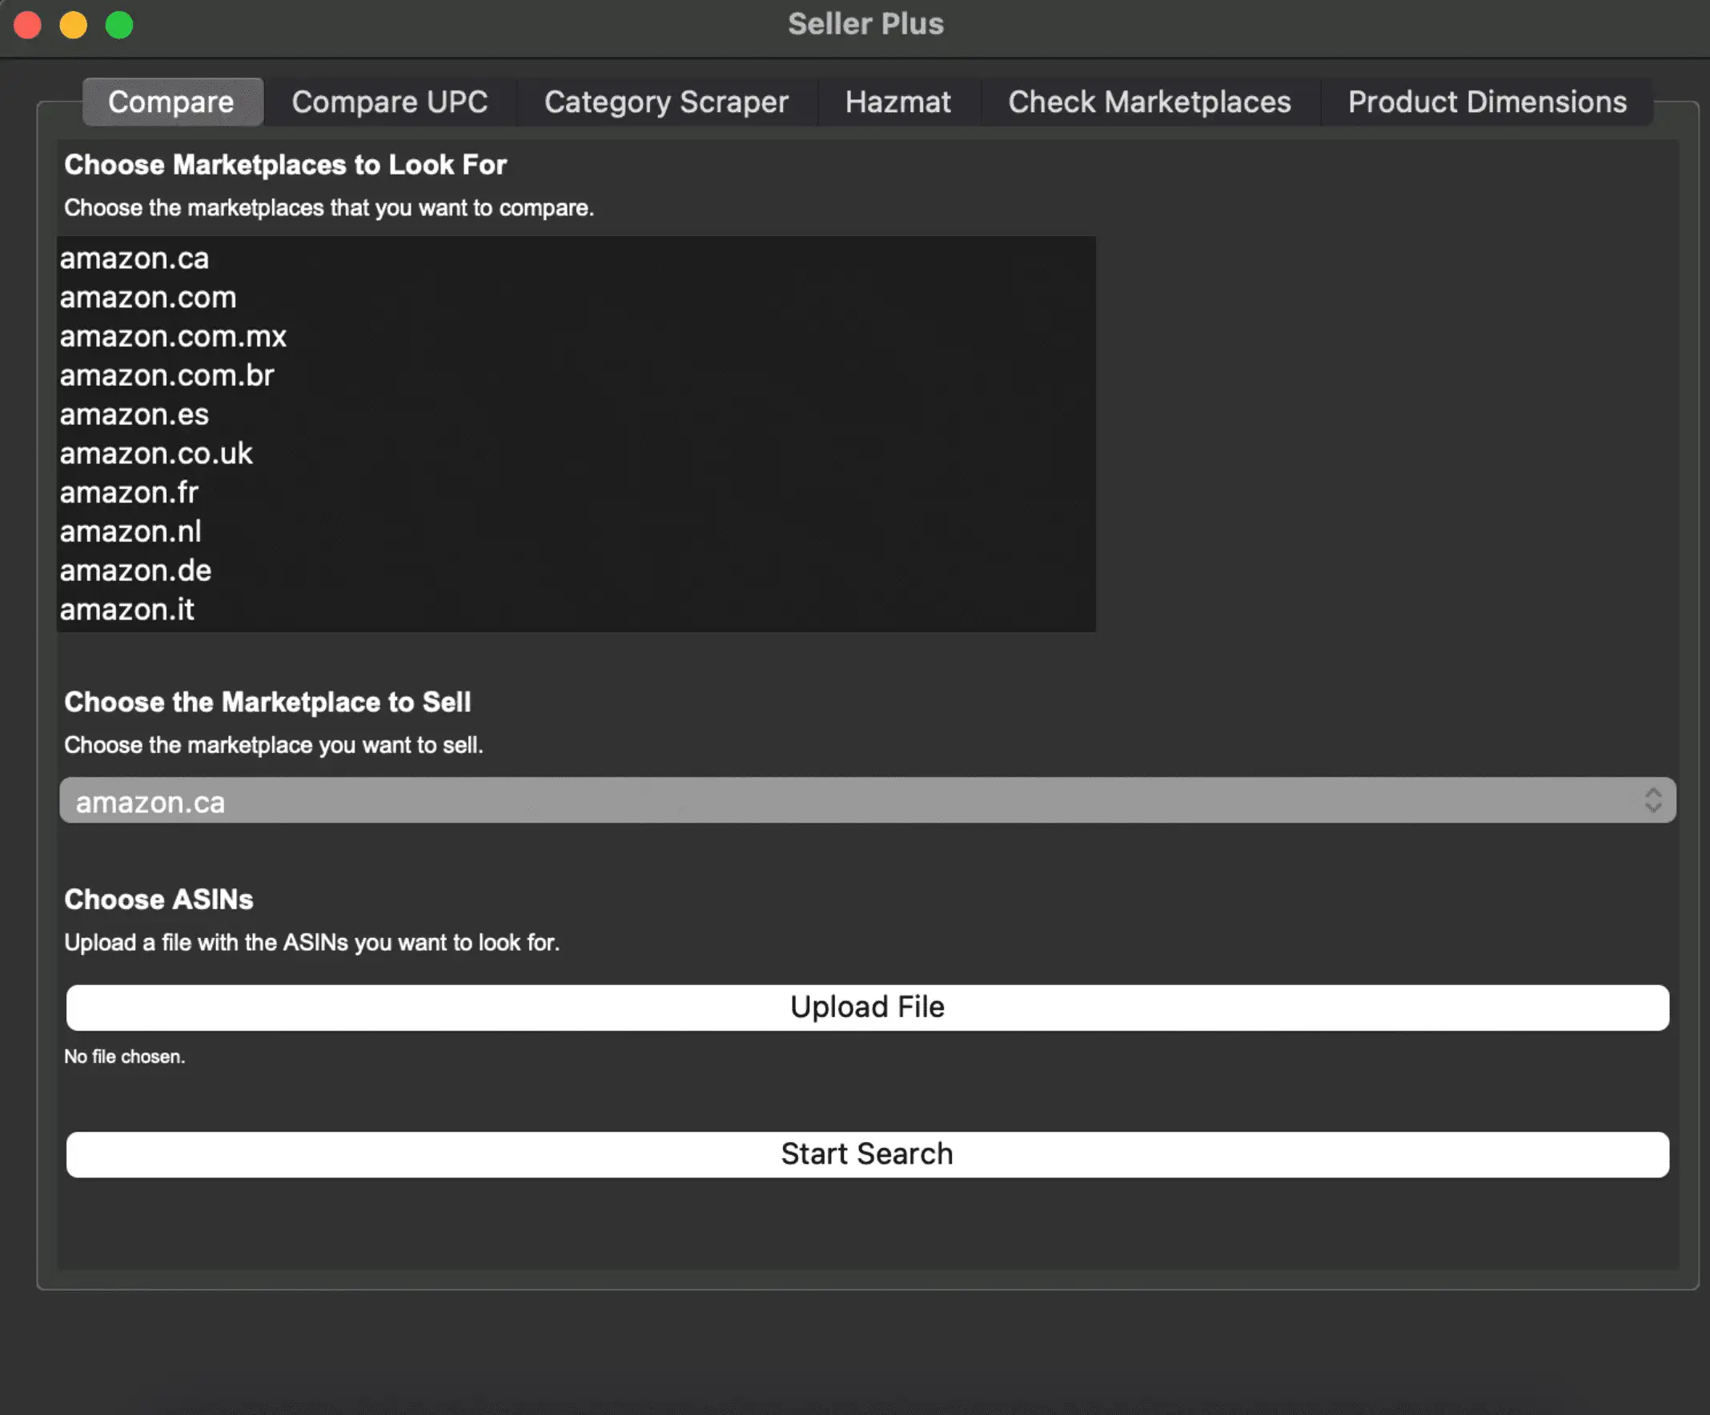Screen dimensions: 1710x1415
Task: Open the Category Scraper tab
Action: pyautogui.click(x=667, y=102)
